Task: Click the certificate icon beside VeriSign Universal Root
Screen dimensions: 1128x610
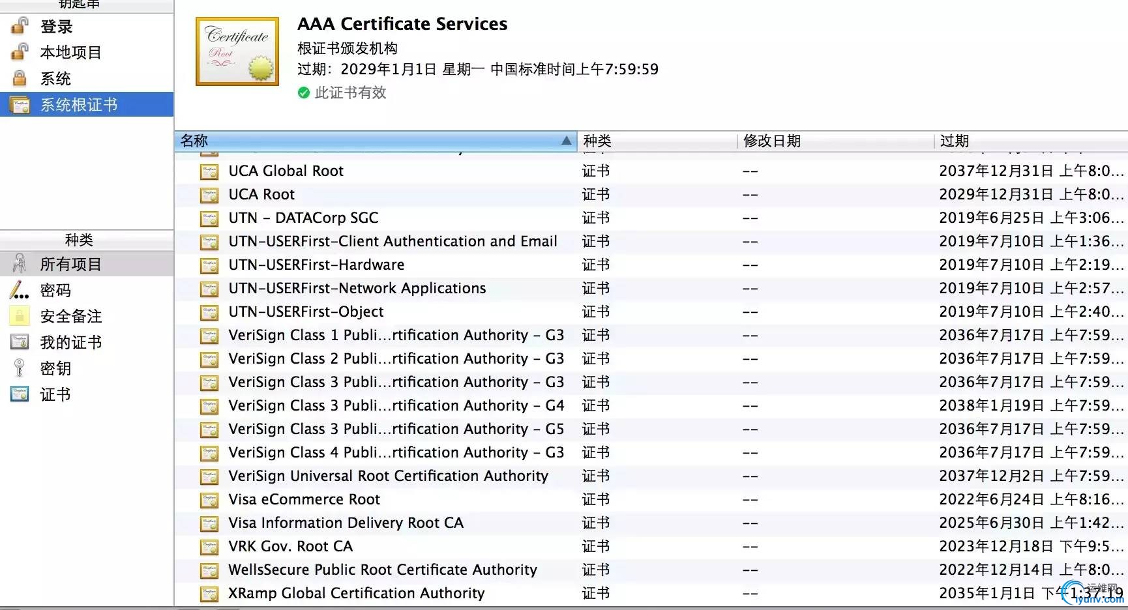Action: point(209,476)
